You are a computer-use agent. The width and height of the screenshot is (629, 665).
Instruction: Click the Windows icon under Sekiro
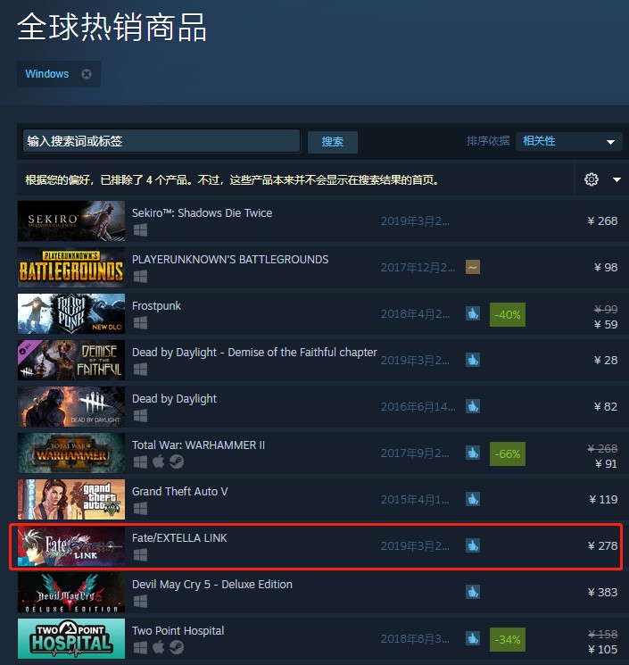point(140,230)
